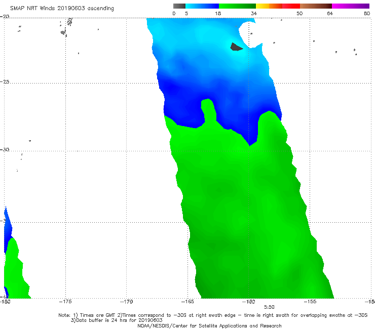Click the color bar label '50'
The image size is (375, 329).
[299, 13]
